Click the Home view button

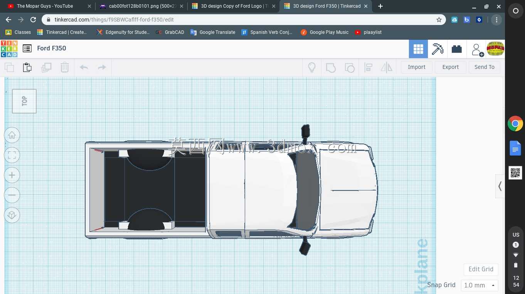coord(12,135)
